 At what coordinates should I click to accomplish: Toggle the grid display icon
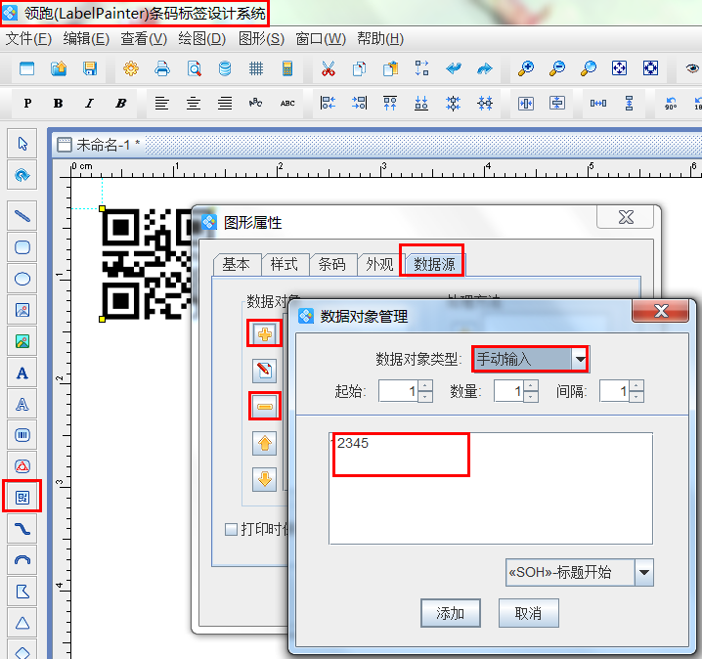pyautogui.click(x=256, y=68)
